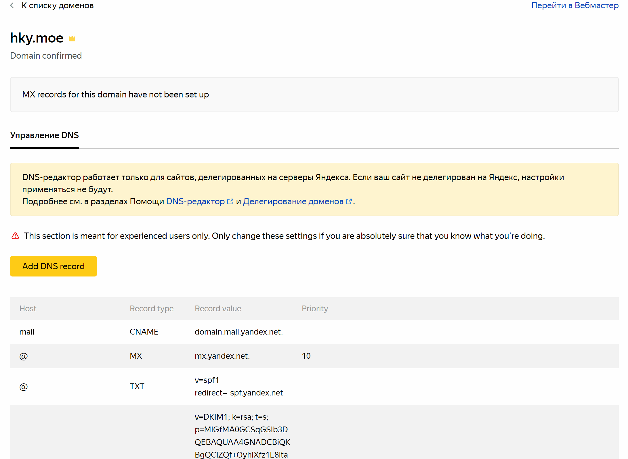
Task: Open the 'DNS-редактор' help link
Action: tap(195, 201)
